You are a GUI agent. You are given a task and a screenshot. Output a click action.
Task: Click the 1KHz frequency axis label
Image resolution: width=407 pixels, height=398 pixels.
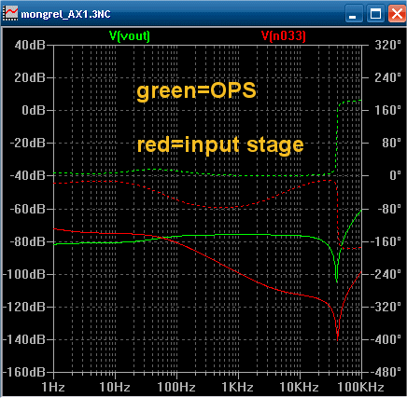tap(237, 388)
